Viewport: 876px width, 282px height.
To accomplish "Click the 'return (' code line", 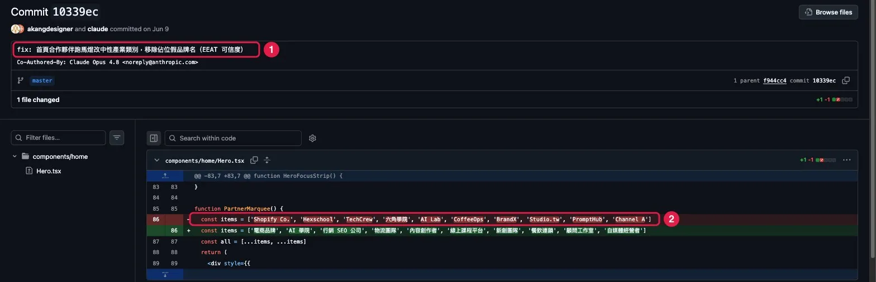I will click(x=213, y=252).
